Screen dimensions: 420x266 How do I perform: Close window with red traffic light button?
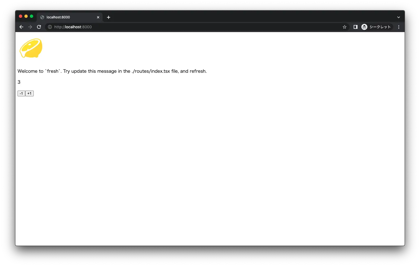click(21, 16)
